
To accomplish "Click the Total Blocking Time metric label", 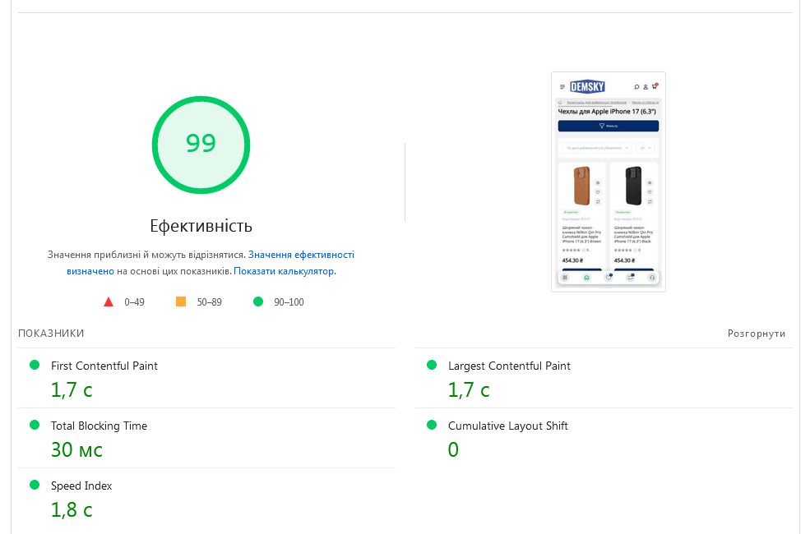I will (99, 426).
